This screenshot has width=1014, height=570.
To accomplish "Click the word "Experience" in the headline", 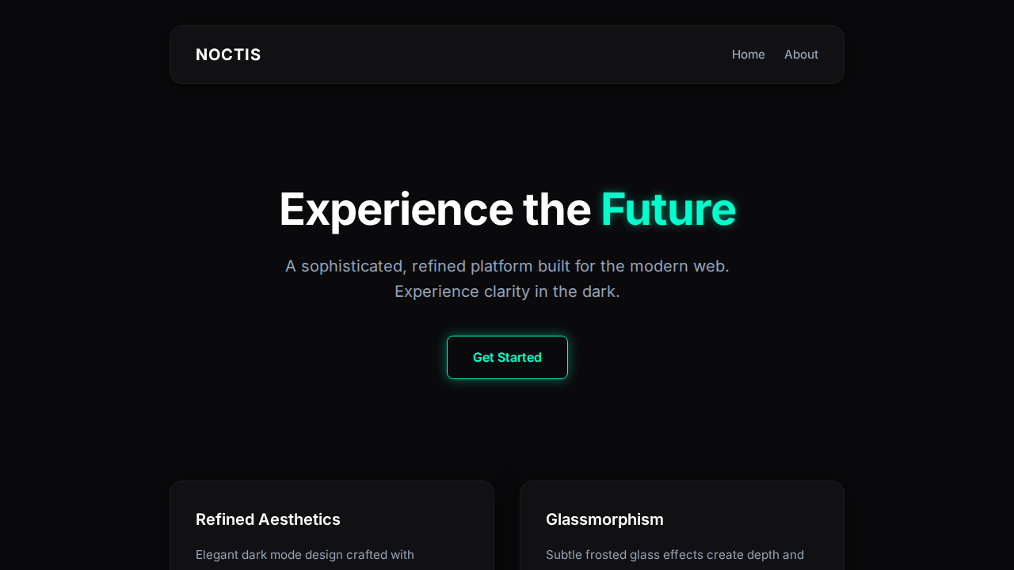I will 396,209.
